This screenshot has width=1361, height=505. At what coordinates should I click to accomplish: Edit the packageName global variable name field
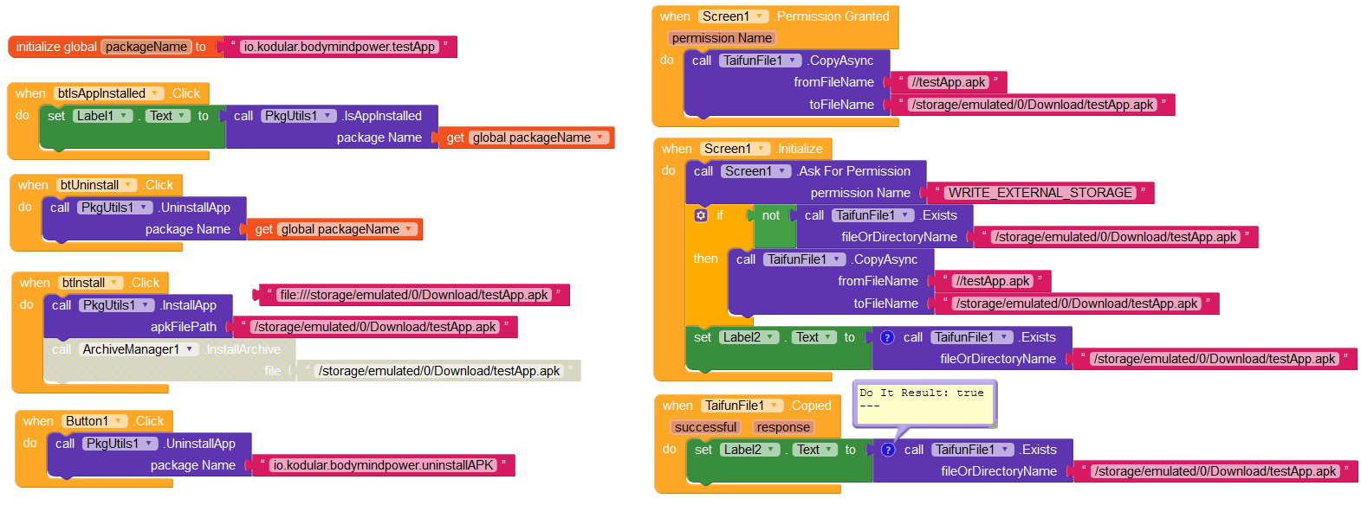point(146,47)
